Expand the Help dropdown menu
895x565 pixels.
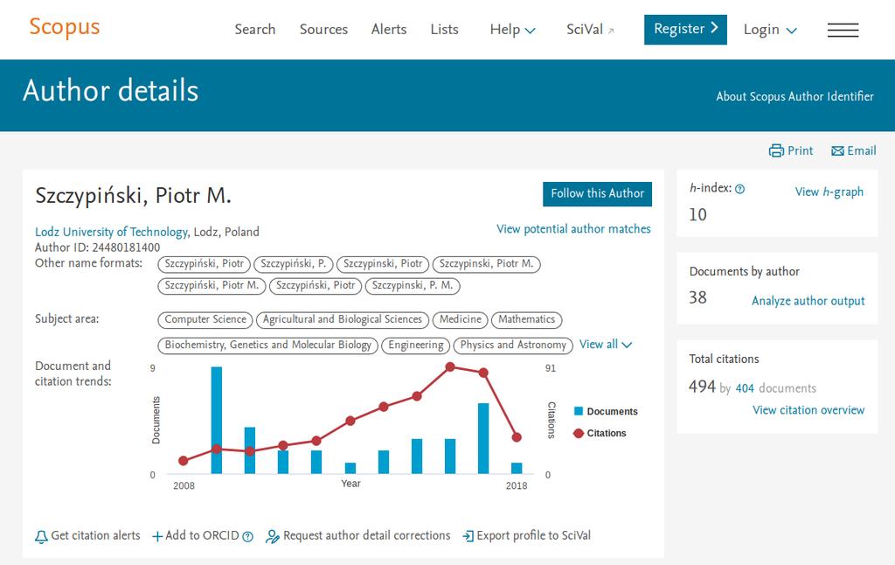pyautogui.click(x=512, y=29)
